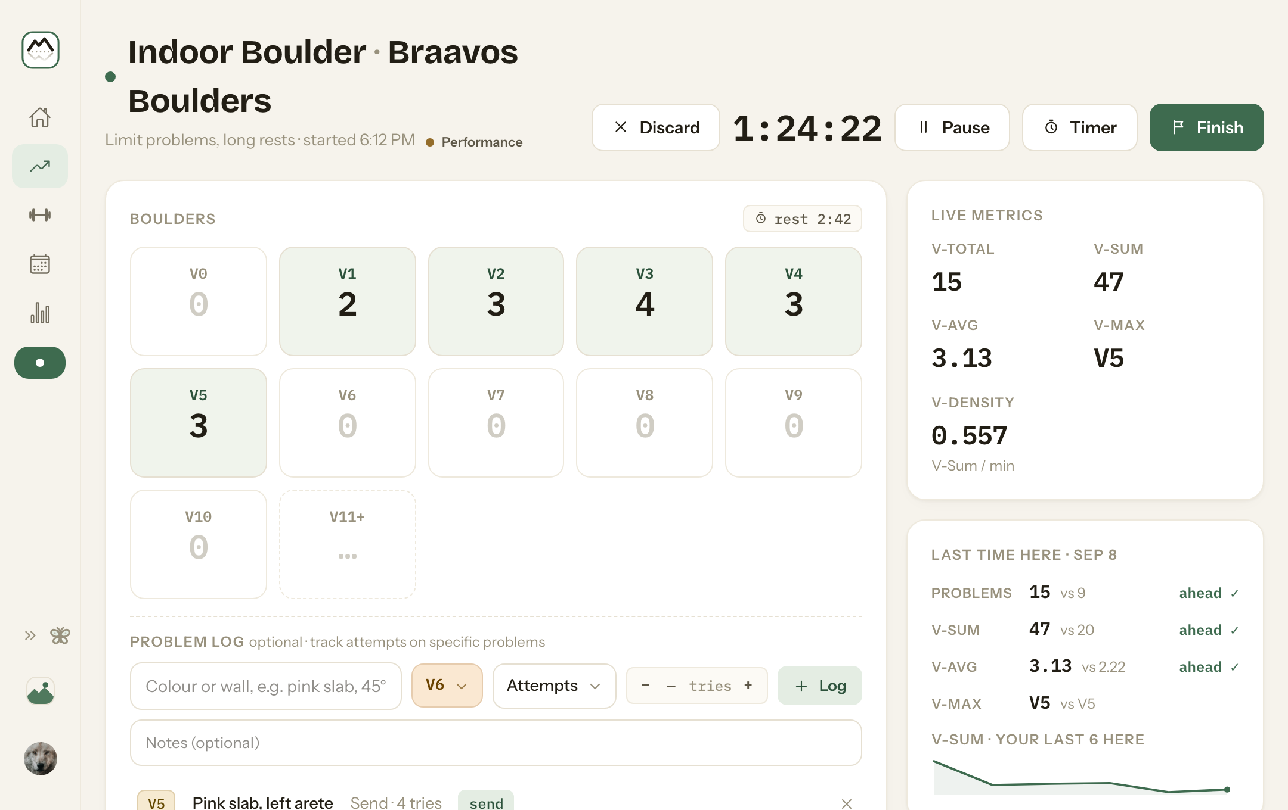Click the V-DENSITY 0.557 value

point(970,435)
